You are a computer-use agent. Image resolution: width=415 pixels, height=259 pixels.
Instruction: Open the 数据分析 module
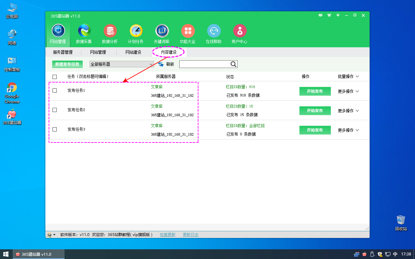tap(110, 34)
